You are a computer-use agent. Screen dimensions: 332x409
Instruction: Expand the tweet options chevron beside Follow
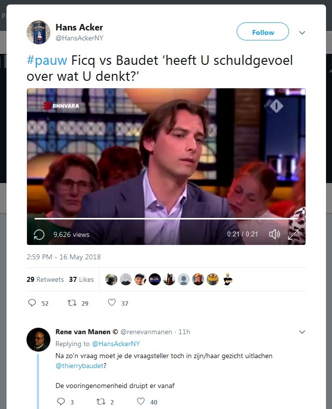pyautogui.click(x=302, y=33)
